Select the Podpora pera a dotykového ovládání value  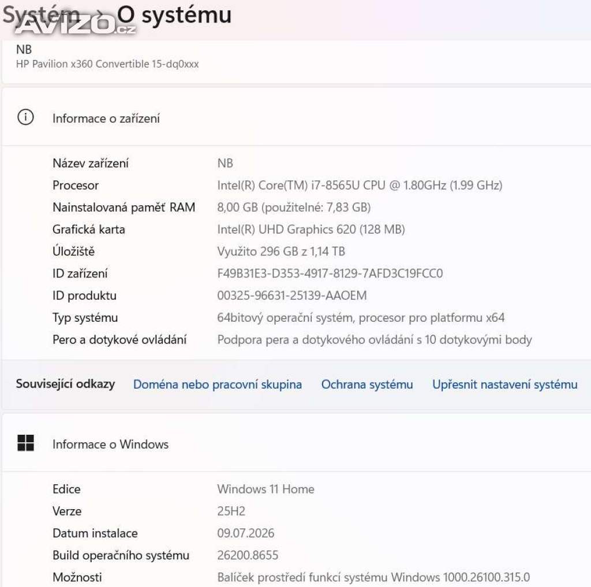coord(375,340)
